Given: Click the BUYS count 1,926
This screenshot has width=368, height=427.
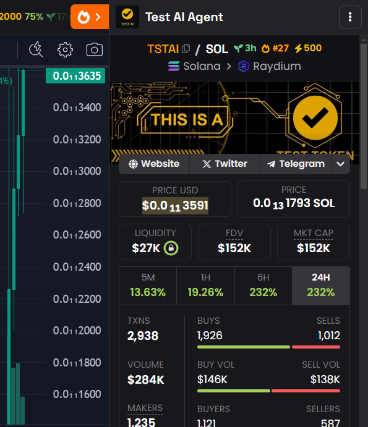Looking at the screenshot, I should point(210,336).
